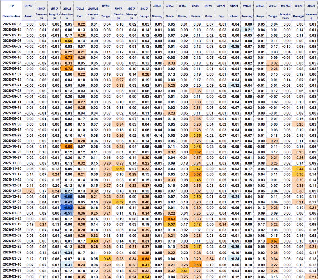Select the Gunpo column header
The height and width of the screenshot is (280, 318).
pyautogui.click(x=170, y=11)
